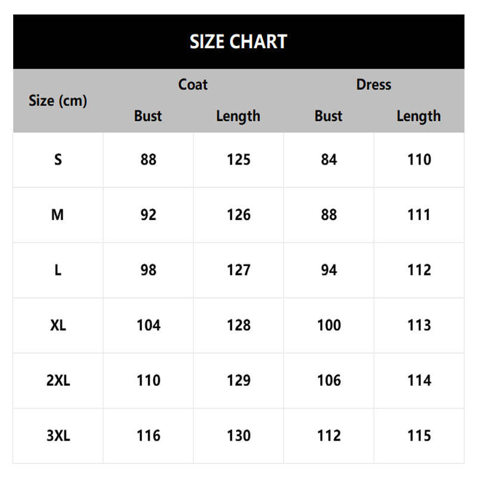
Task: Click the SIZE CHART title banner
Action: tap(238, 42)
